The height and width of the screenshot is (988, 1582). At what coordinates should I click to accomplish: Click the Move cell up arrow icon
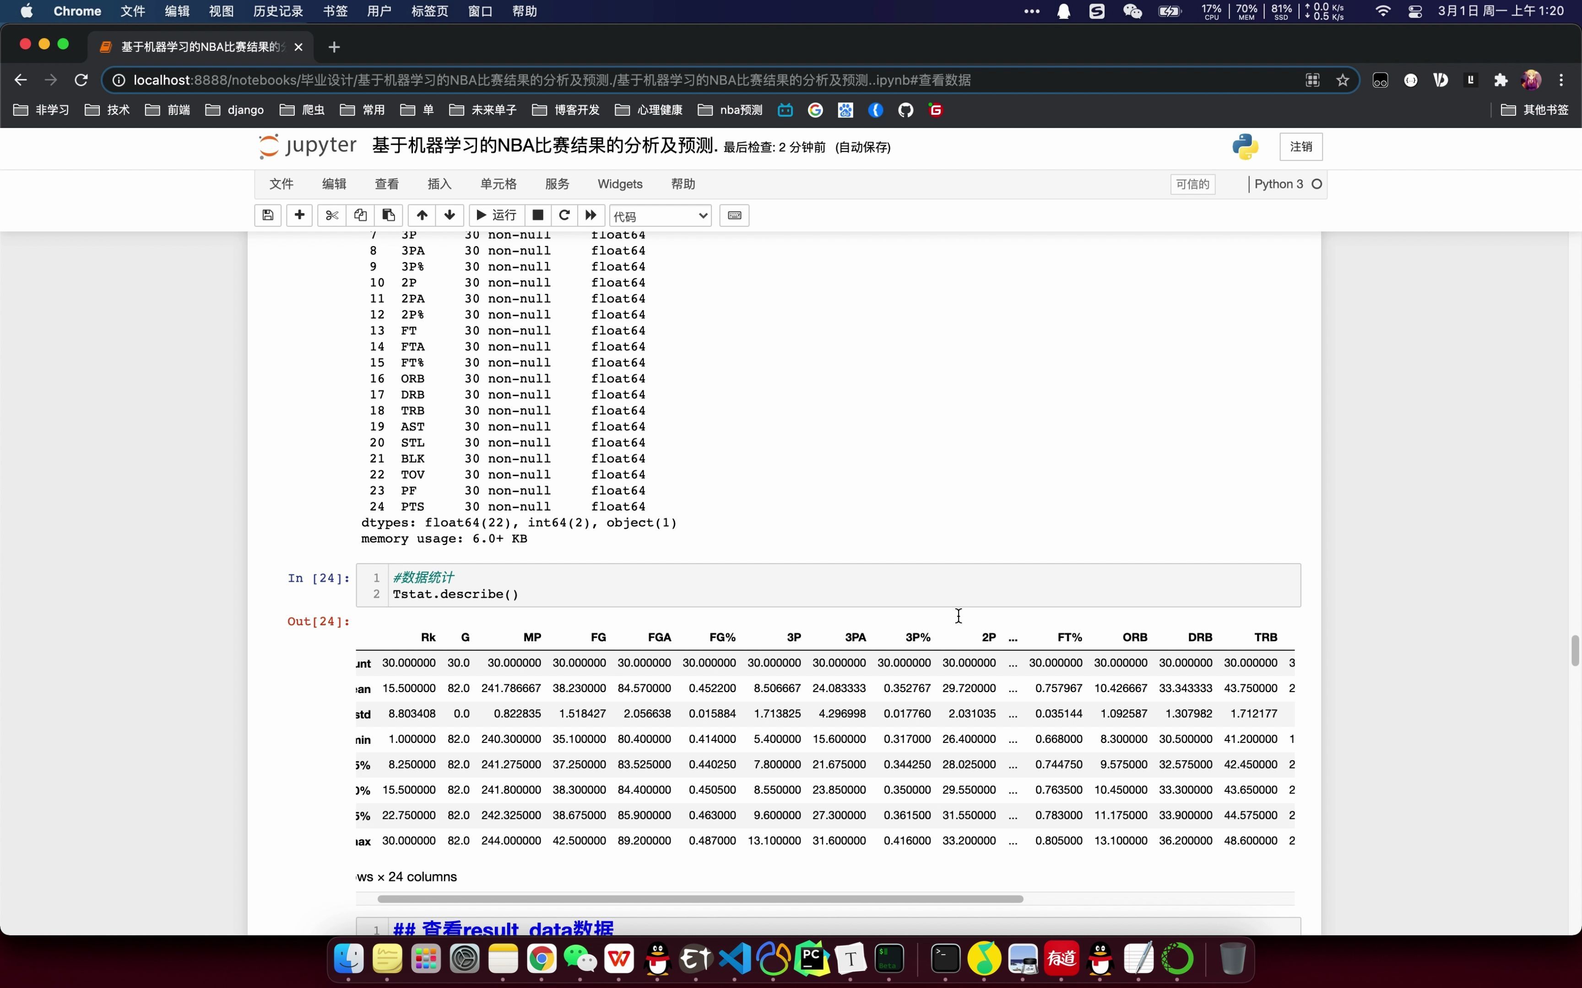pos(422,215)
